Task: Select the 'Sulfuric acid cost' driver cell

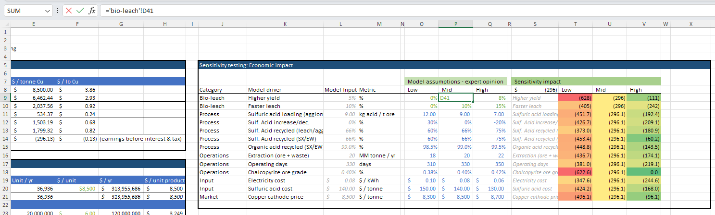Action: 284,189
